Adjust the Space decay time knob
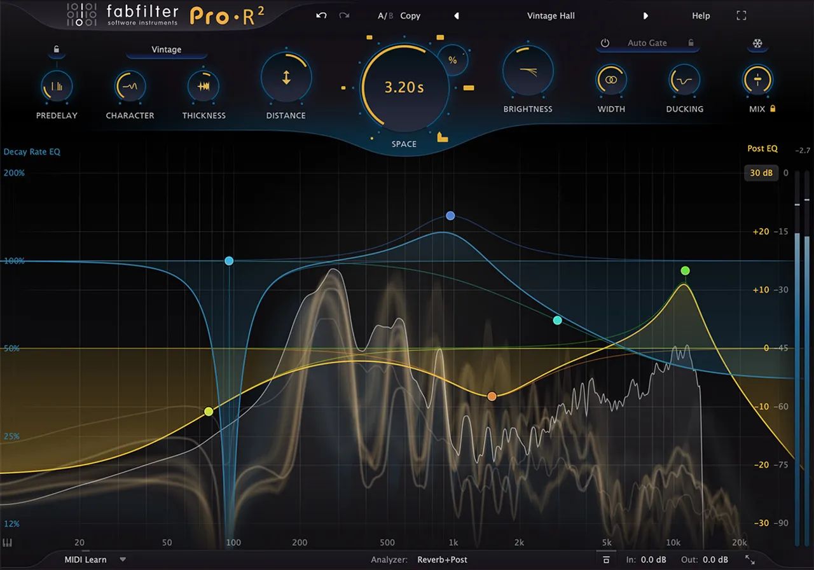814x570 pixels. point(403,86)
